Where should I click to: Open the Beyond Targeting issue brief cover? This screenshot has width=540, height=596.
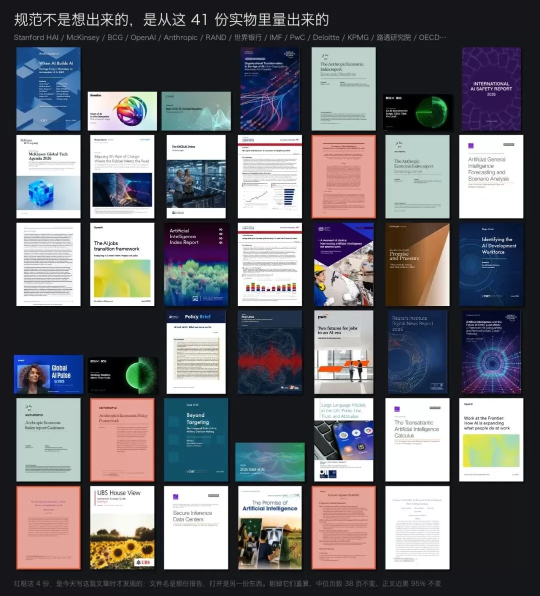click(196, 440)
